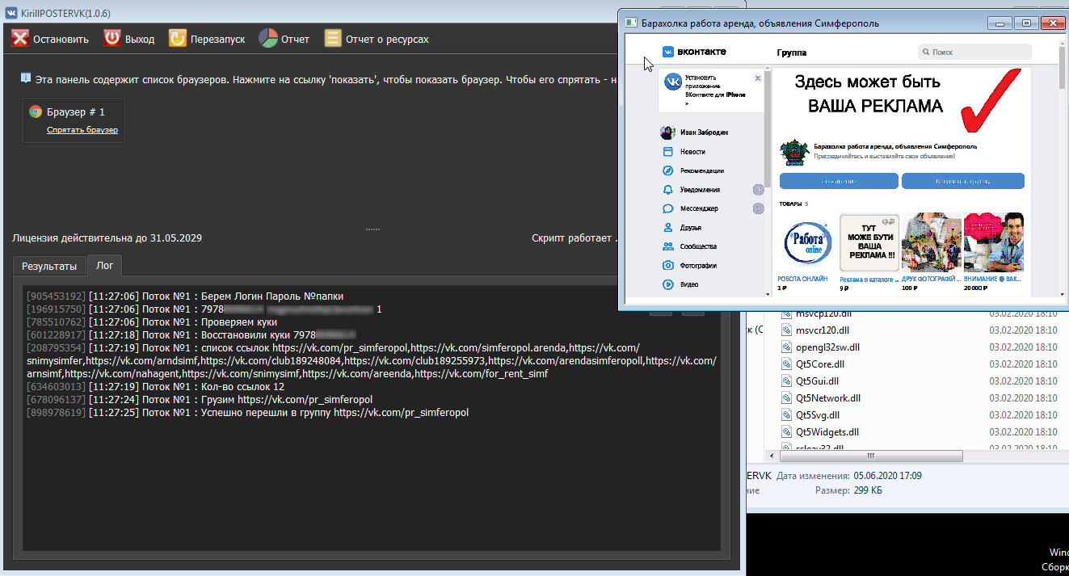The height and width of the screenshot is (576, 1069).
Task: Click Qt5Core.dll file icon in Explorer
Action: [x=788, y=364]
